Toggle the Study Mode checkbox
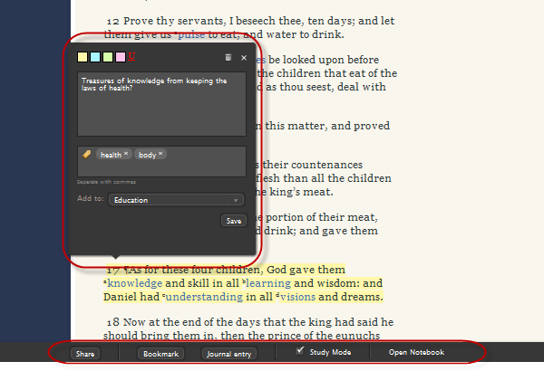Viewport: 544px width, 371px height. 301,351
